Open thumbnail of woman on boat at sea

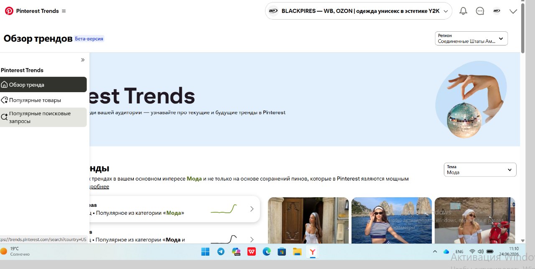click(392, 220)
